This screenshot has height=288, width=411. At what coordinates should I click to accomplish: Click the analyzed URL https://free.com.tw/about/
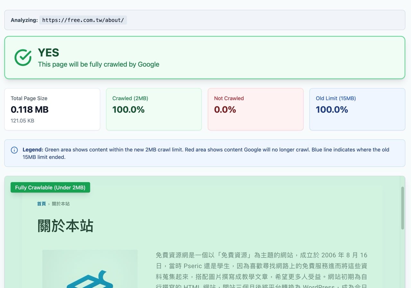coord(83,20)
